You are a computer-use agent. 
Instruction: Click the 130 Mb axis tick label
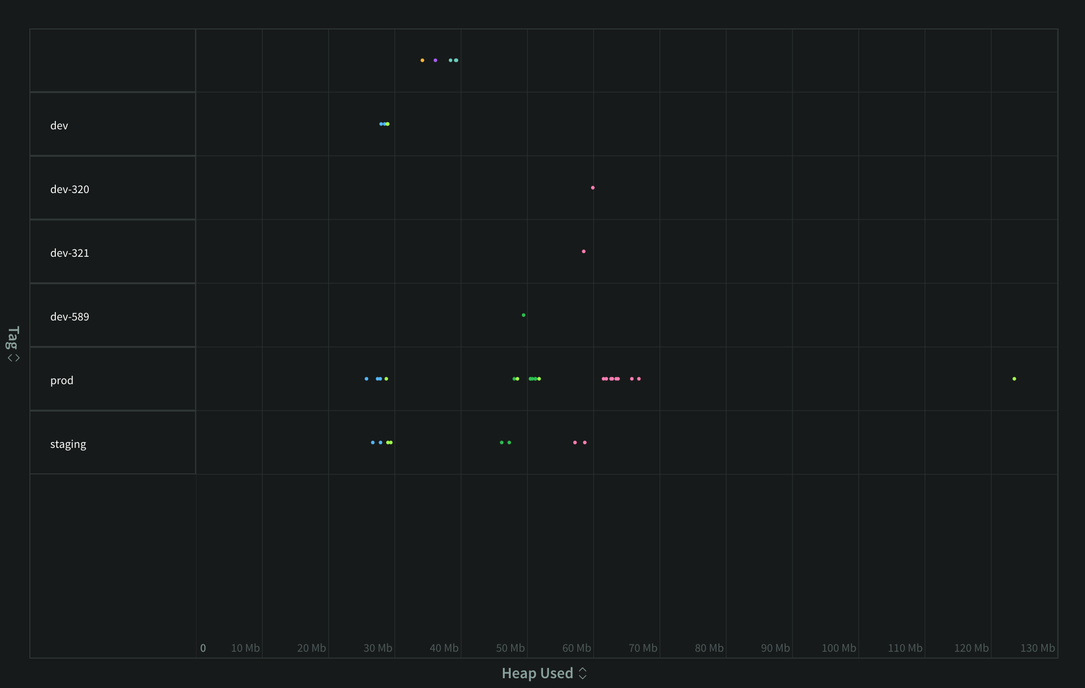(1037, 648)
